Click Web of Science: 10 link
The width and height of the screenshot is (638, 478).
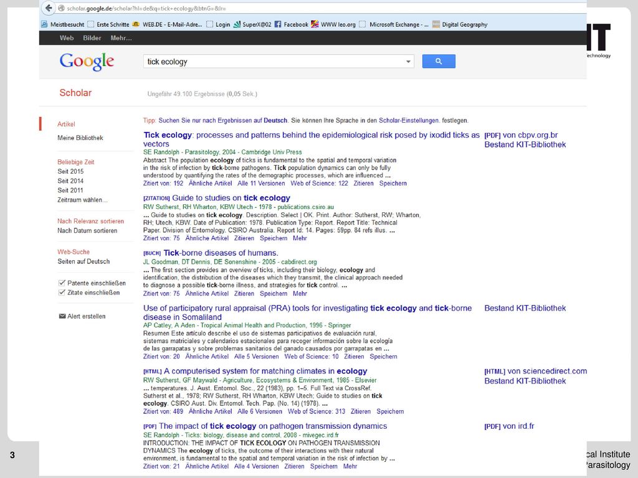pyautogui.click(x=312, y=357)
